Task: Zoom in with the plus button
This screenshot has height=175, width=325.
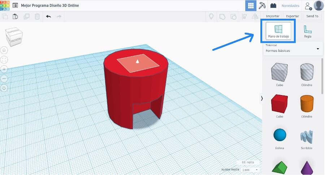Action: 4,69
